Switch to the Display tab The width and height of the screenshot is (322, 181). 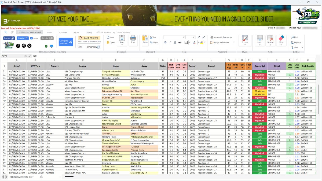pos(89,32)
